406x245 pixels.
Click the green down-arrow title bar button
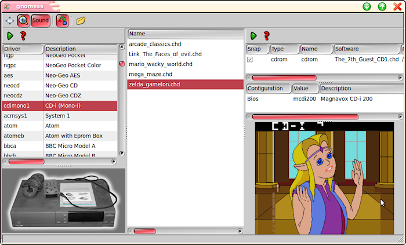367,6
